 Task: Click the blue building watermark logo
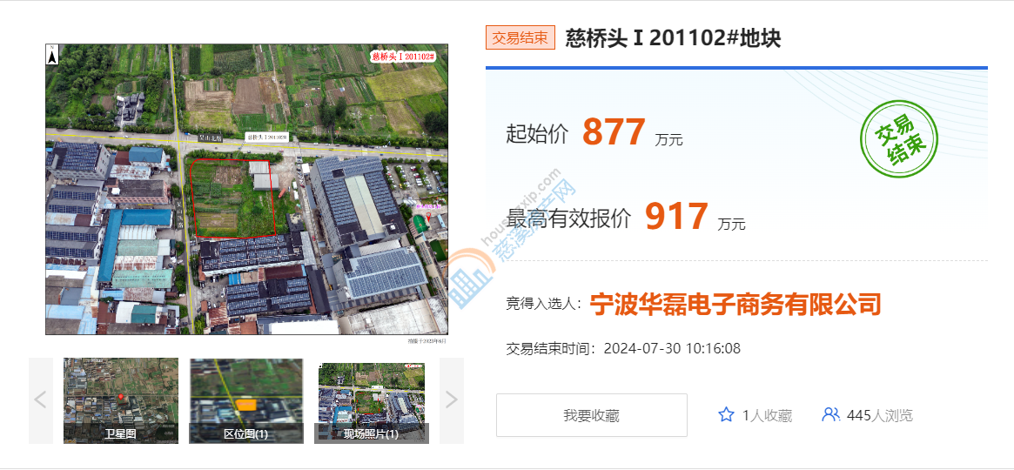point(472,277)
